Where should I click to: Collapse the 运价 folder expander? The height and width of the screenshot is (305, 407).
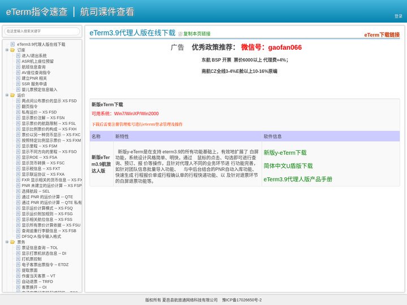click(x=7, y=95)
